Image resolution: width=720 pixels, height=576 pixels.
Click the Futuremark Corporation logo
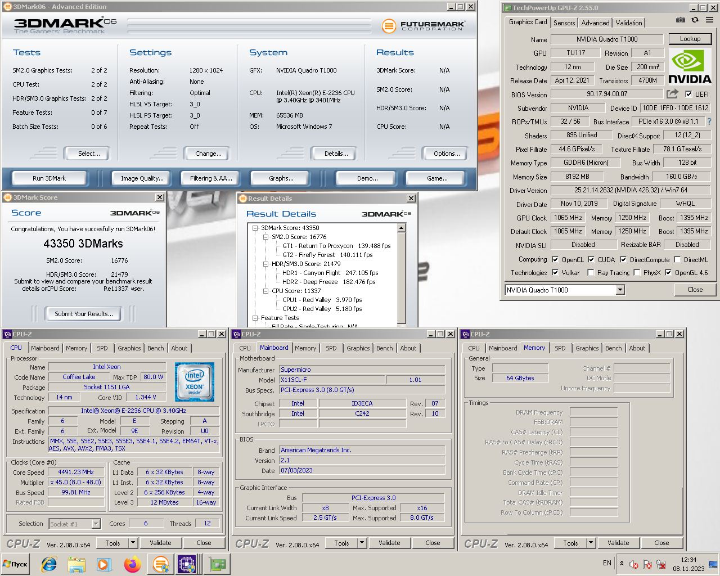[x=423, y=26]
